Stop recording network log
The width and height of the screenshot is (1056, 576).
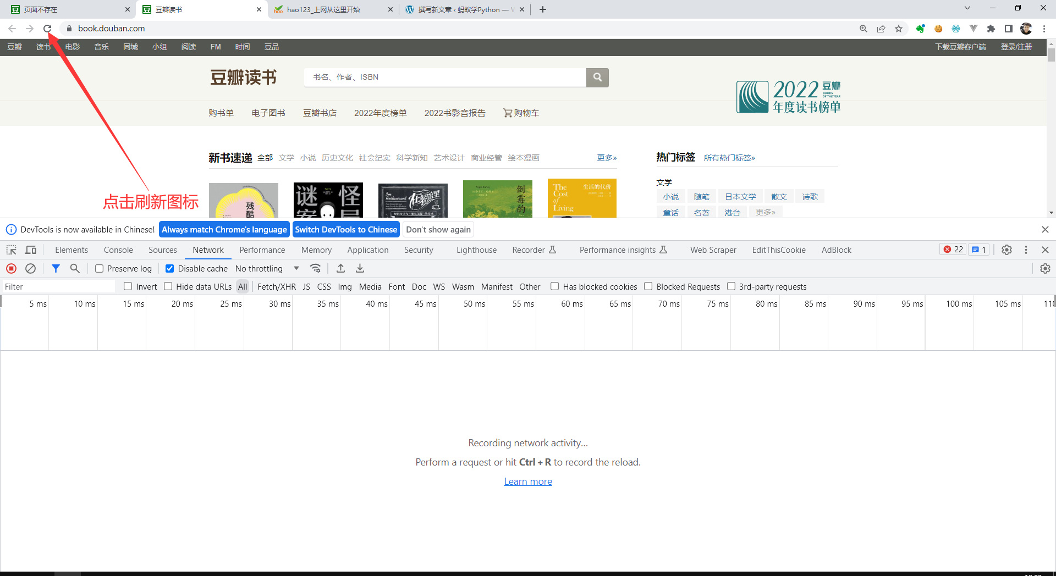11,268
